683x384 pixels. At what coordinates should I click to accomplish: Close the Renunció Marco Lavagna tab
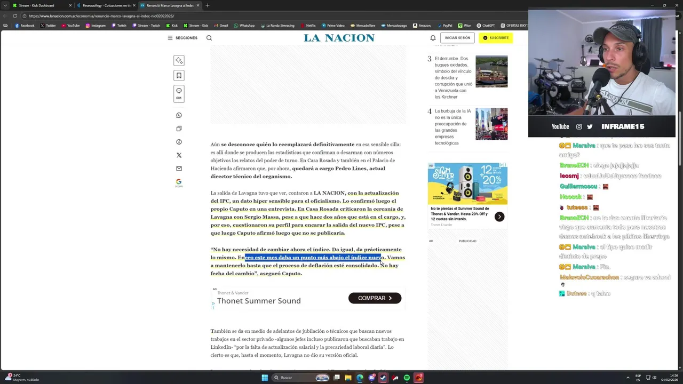198,5
